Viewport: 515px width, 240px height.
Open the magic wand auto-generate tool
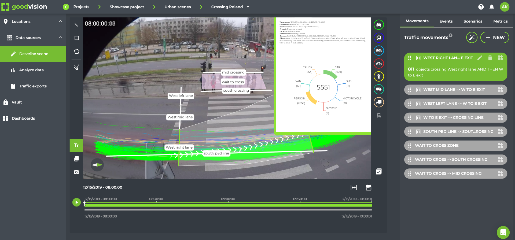472,38
